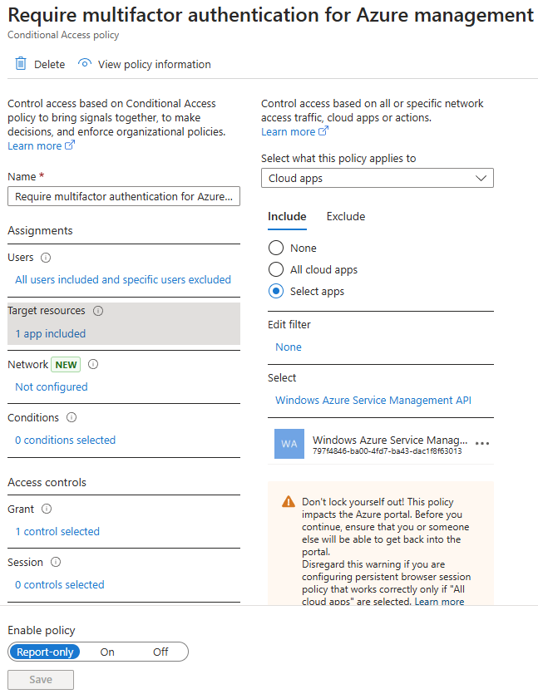The width and height of the screenshot is (538, 694).
Task: Open Learn more link under Conditional Access description
Action: coord(35,145)
